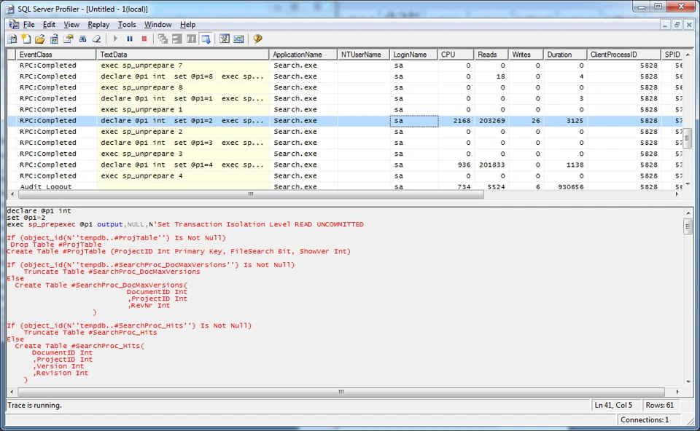Open the Tools menu
The width and height of the screenshot is (700, 431).
point(127,25)
